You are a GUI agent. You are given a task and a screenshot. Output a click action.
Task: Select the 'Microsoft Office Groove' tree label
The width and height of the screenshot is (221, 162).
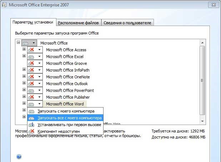66,63
